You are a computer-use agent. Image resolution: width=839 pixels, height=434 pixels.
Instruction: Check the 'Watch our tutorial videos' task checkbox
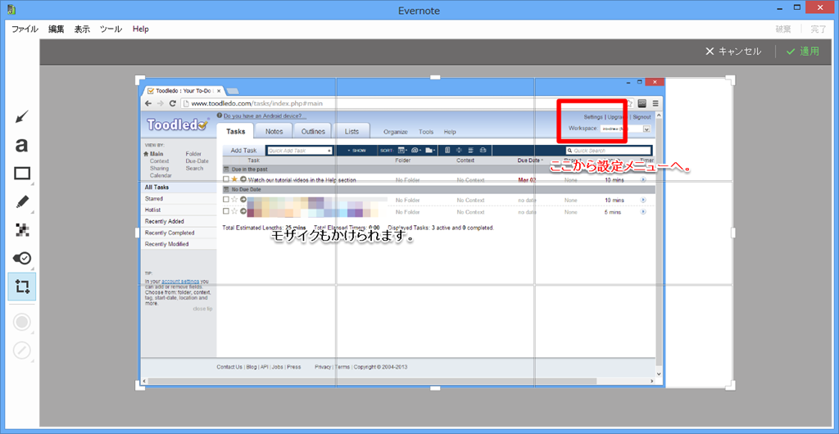pos(226,180)
